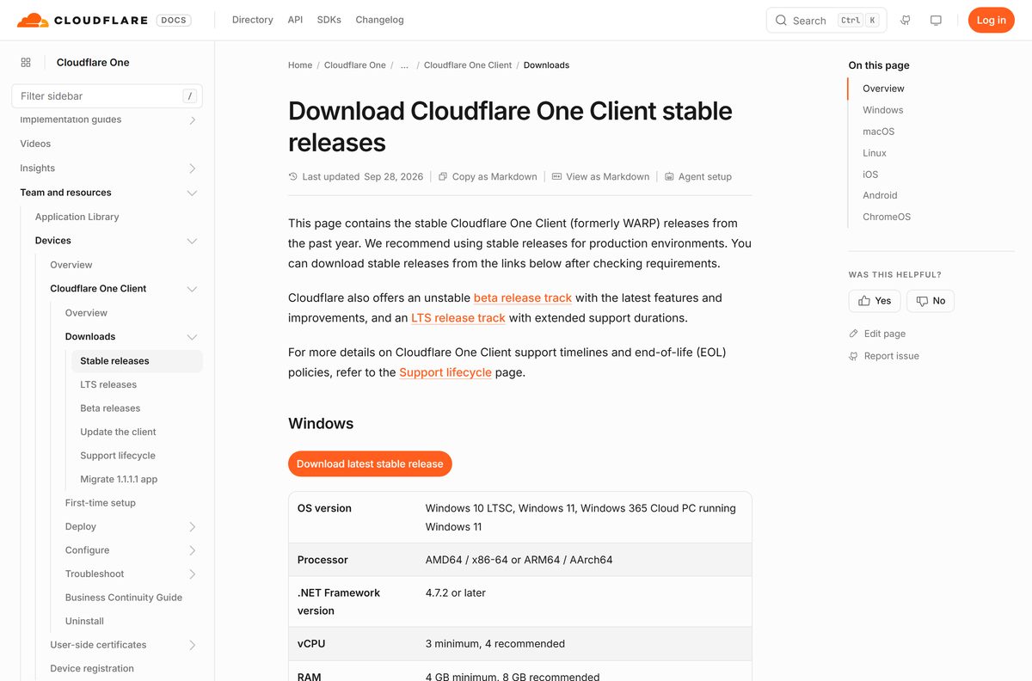Viewport: 1032px width, 681px height.
Task: Click the icon beside View as Markdown
Action: 557,176
